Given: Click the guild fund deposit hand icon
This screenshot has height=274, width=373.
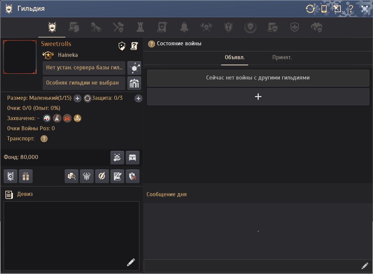Looking at the screenshot, I should click(x=117, y=158).
